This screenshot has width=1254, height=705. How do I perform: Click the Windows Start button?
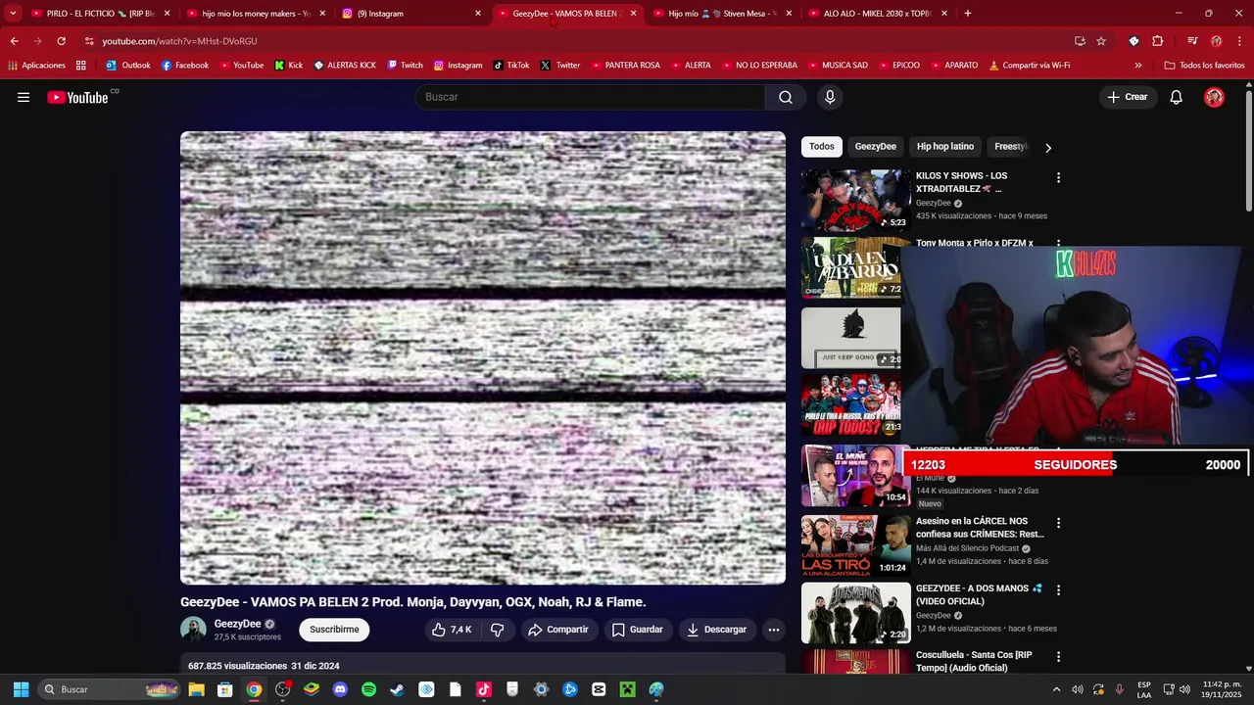click(21, 689)
